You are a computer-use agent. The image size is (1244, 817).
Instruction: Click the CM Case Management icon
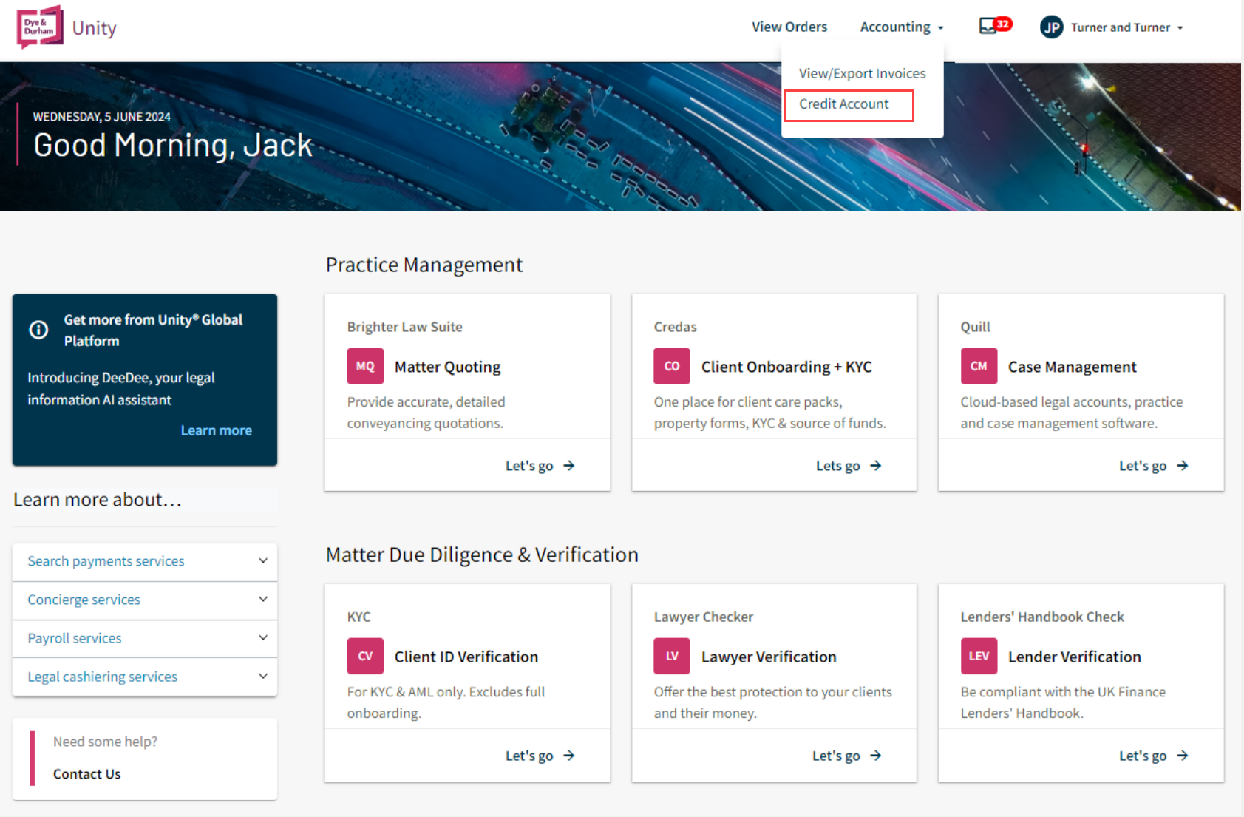[x=979, y=366]
